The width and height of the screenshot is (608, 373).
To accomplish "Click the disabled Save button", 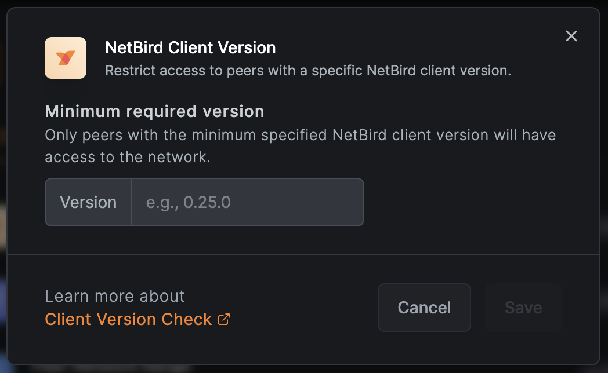I will tap(523, 308).
